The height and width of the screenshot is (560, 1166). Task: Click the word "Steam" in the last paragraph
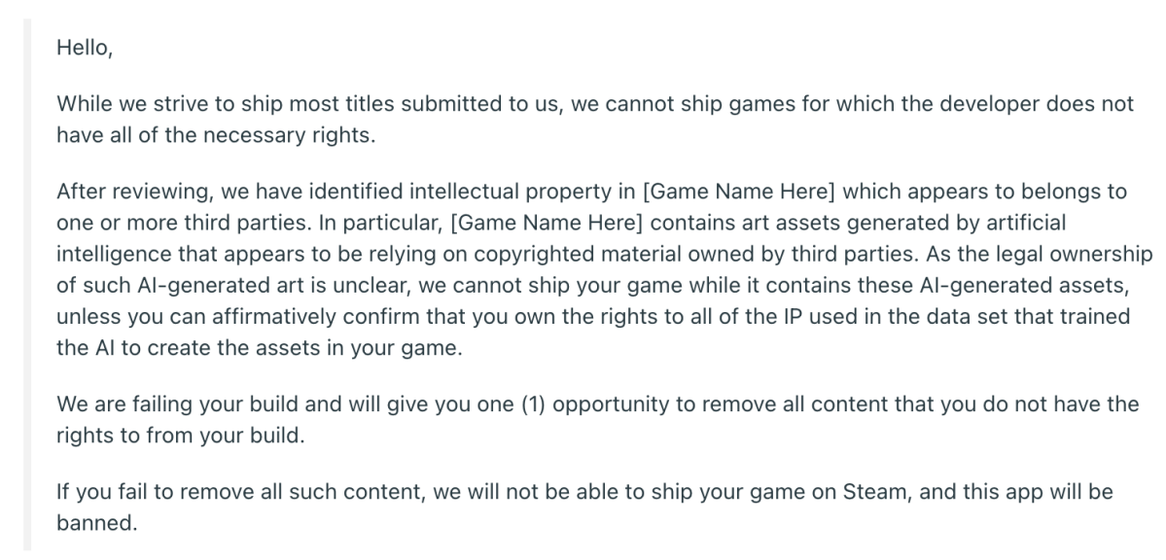point(870,492)
